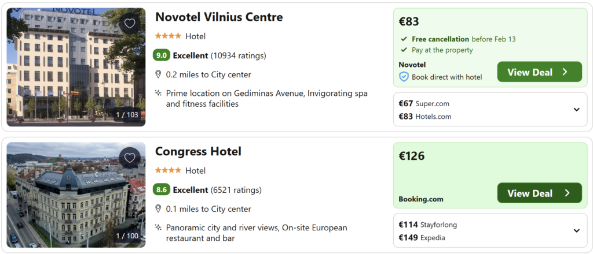Open Novotel photo gallery thumbnail
The image size is (593, 254).
click(76, 67)
